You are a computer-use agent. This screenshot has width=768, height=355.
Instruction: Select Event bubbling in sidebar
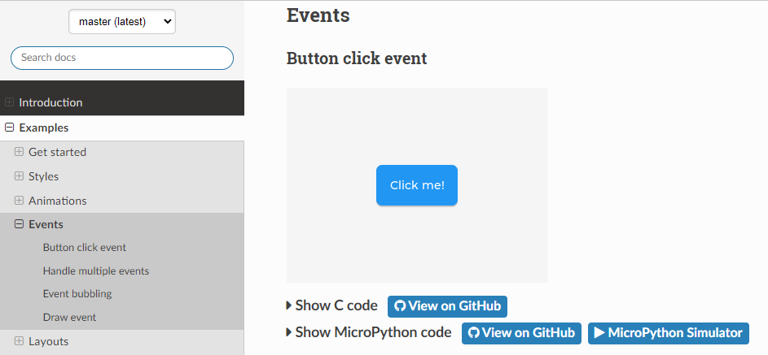click(x=77, y=293)
